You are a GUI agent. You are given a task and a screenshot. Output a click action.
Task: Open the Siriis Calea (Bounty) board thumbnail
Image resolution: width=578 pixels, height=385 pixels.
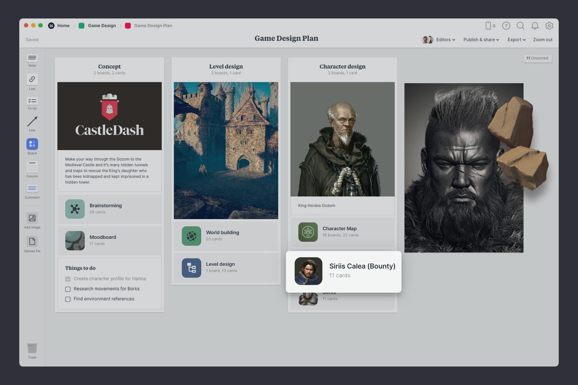coord(308,271)
